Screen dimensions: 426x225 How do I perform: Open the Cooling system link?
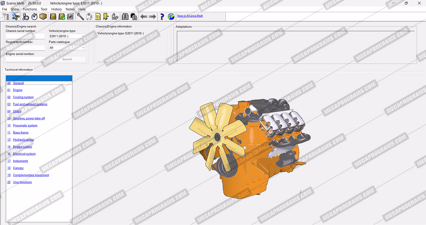pyautogui.click(x=23, y=97)
